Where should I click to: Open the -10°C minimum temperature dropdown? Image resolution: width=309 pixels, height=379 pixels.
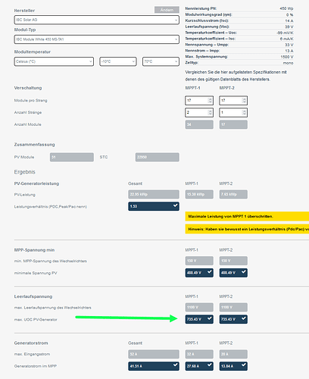coord(118,61)
